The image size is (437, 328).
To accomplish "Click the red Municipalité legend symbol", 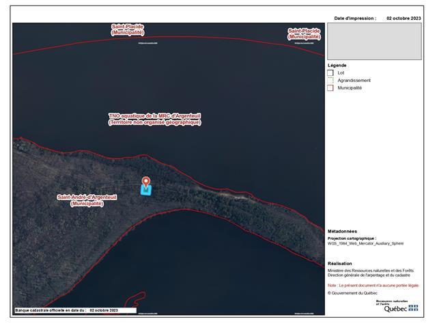I will click(330, 88).
